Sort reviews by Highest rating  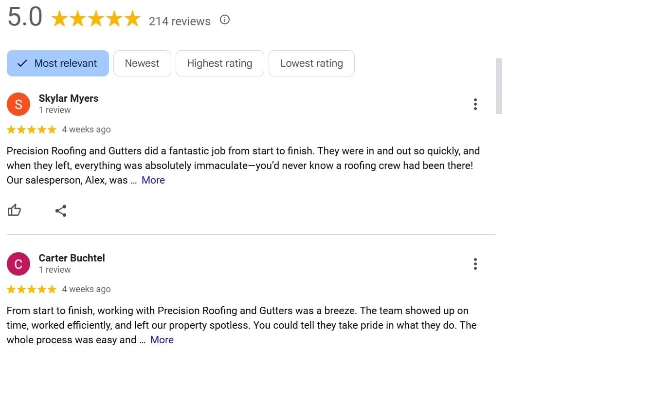click(x=219, y=63)
